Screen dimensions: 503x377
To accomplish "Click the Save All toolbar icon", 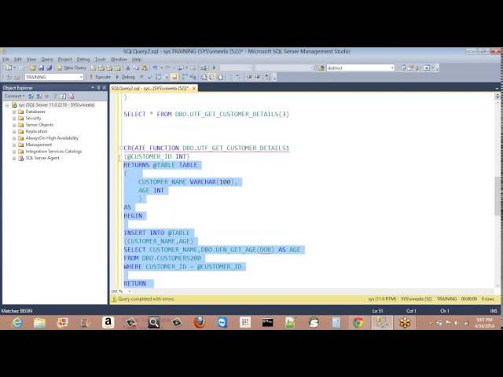I will coord(50,68).
